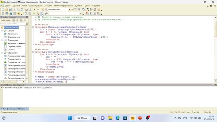Open the Файл menu
Screen dimensions: 217x122
coord(7,6)
